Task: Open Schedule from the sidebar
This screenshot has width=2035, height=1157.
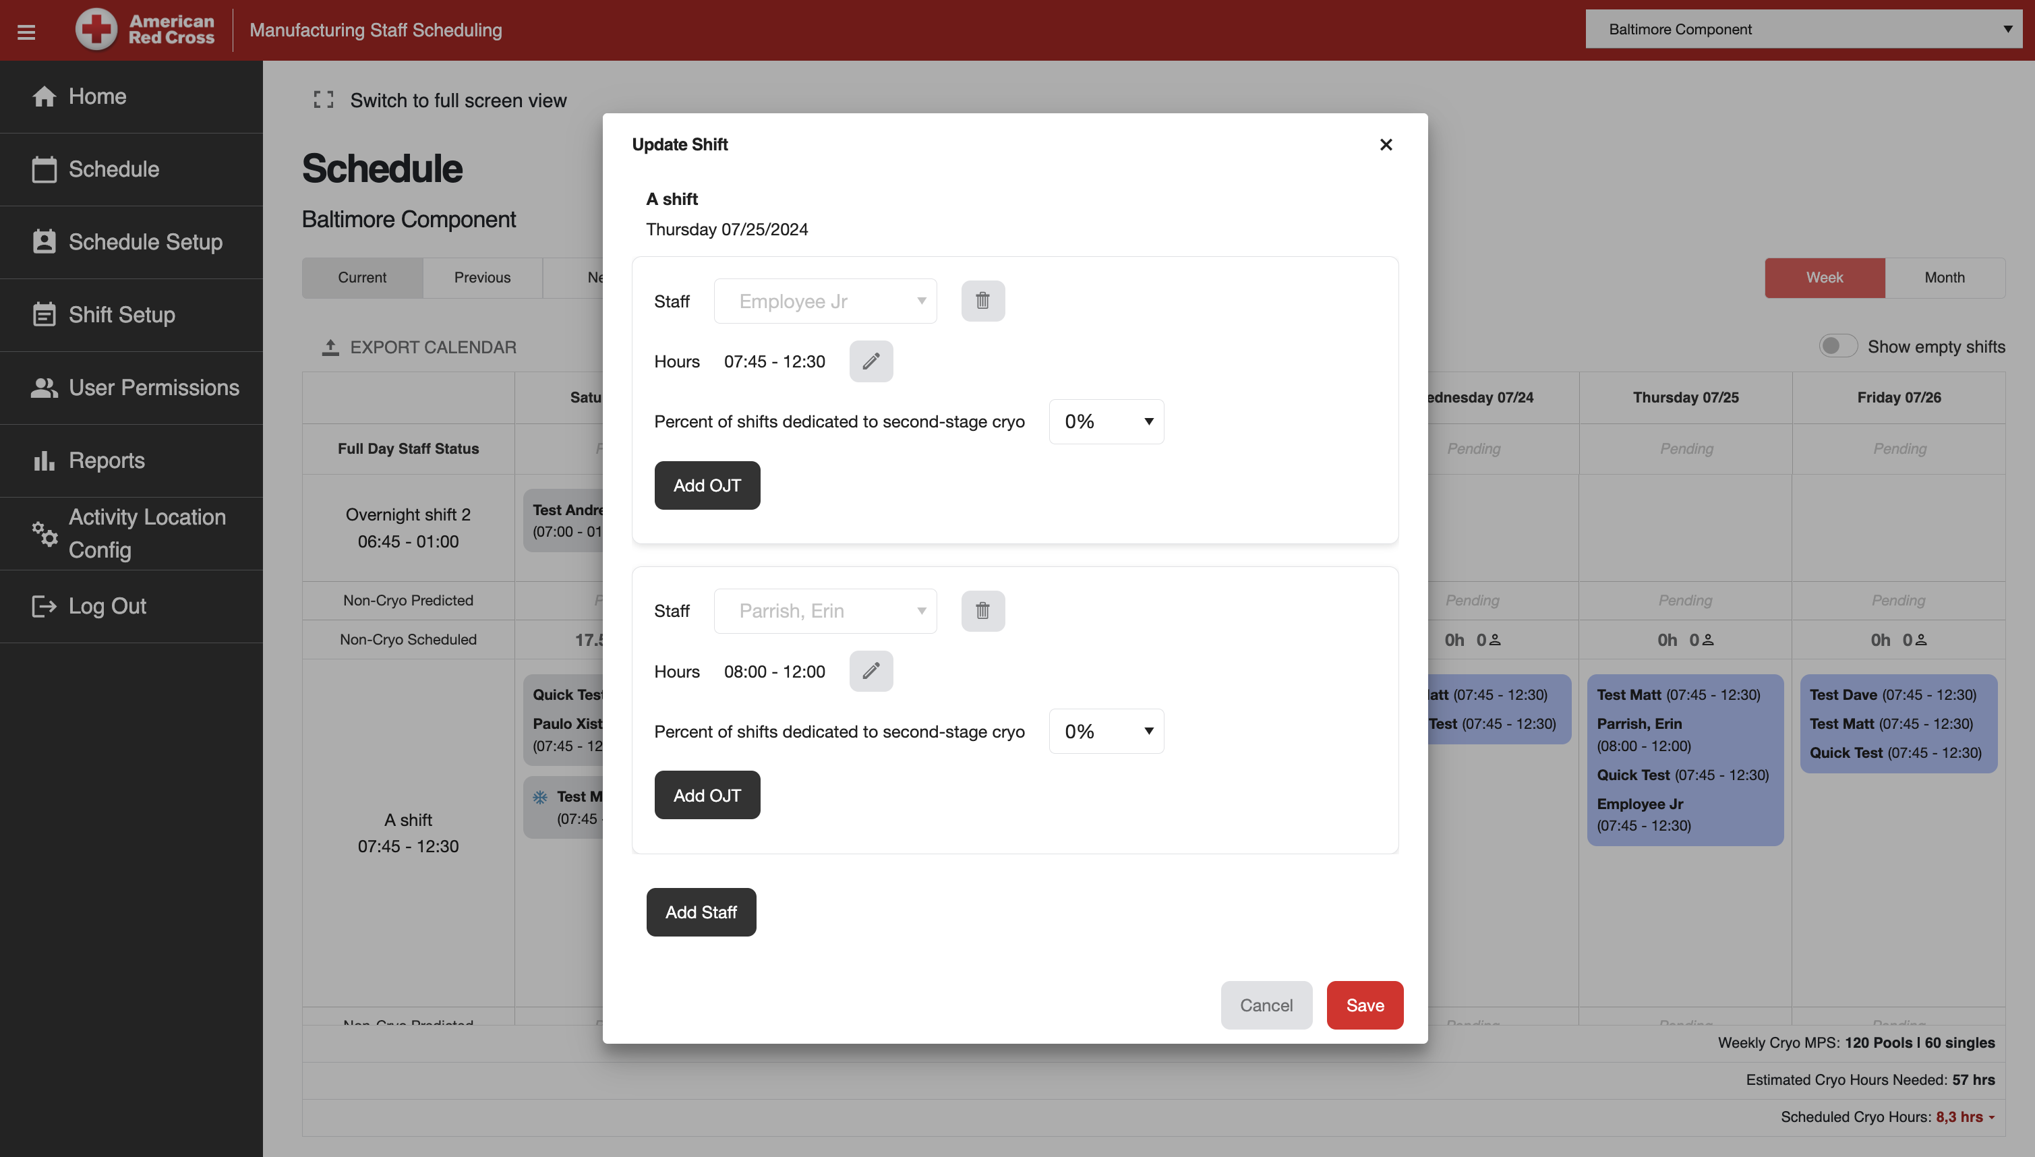Action: [x=131, y=169]
